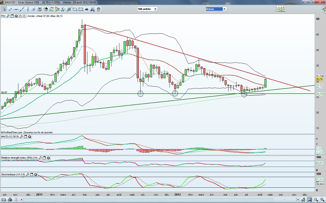Screen dimensions: 326x203
Task: Click the zoom out magnifier icon
Action: [316, 200]
